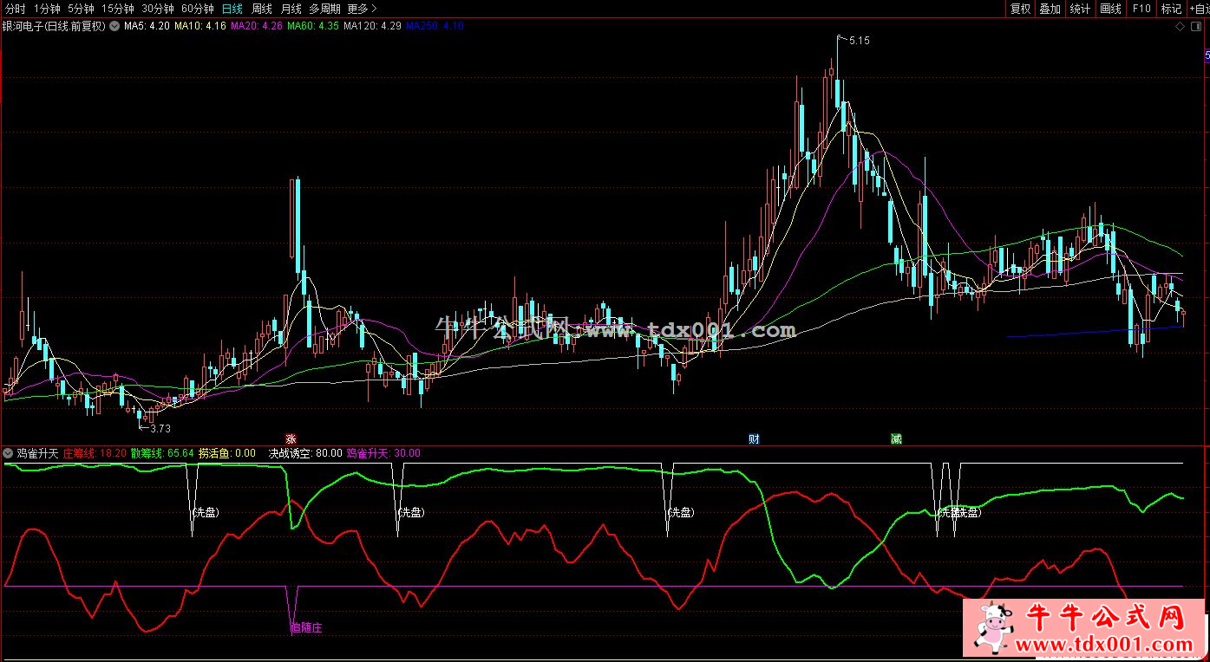The height and width of the screenshot is (662, 1210).
Task: Click the 庄筹线: 18.20 value
Action: [x=95, y=452]
